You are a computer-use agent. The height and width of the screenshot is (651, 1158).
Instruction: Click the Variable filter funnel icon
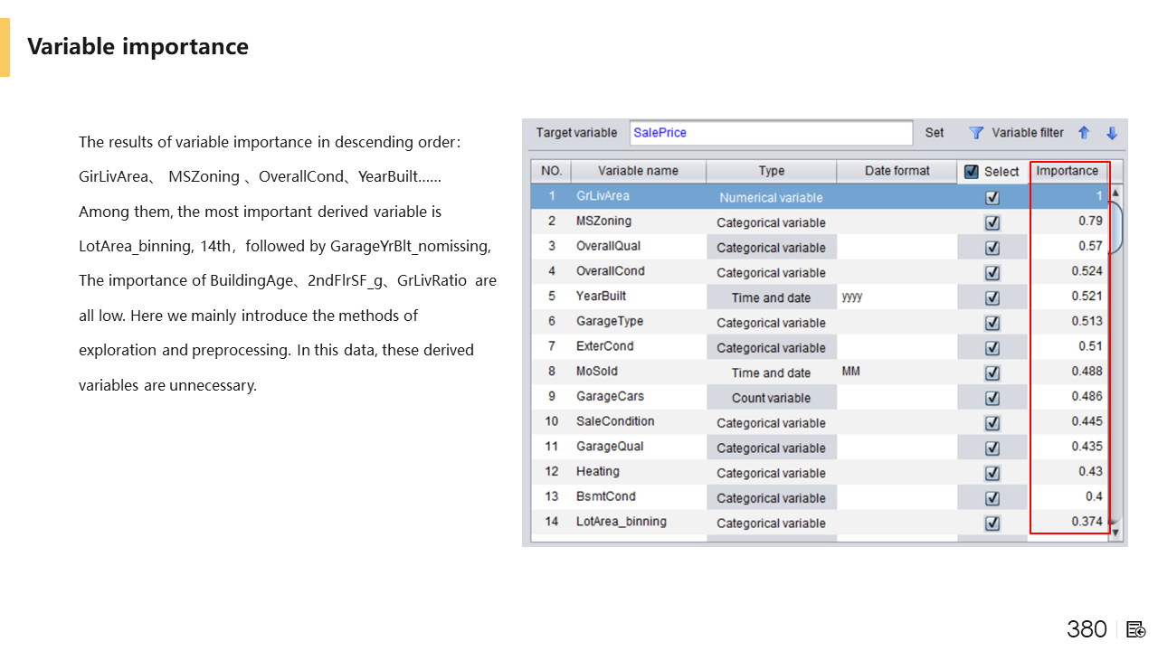tap(976, 133)
